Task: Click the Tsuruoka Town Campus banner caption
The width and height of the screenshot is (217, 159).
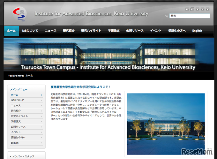Action: click(x=108, y=67)
